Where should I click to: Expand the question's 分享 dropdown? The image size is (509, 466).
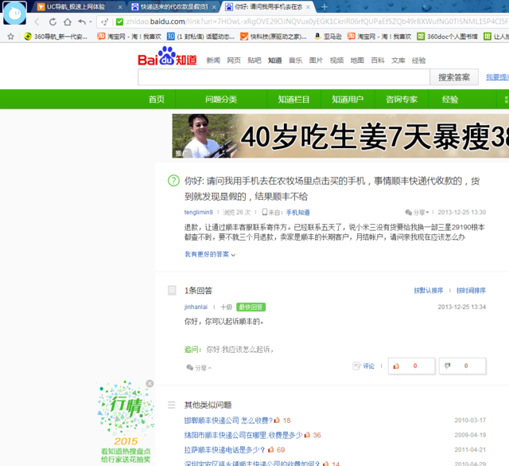(x=417, y=213)
